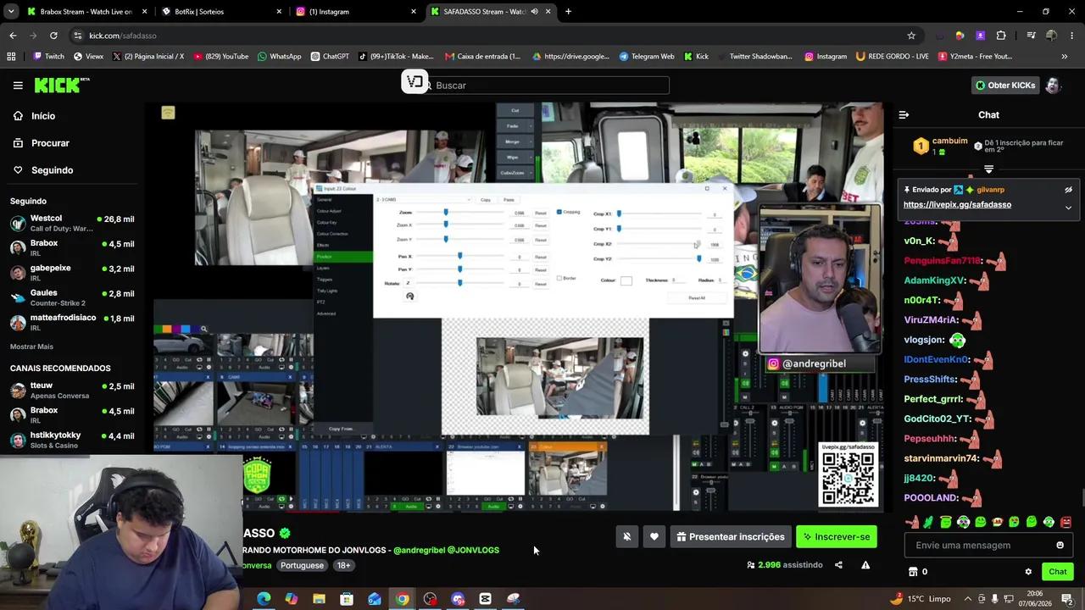Open a new browser tab
Screen dimensions: 1085x610
pyautogui.click(x=568, y=12)
